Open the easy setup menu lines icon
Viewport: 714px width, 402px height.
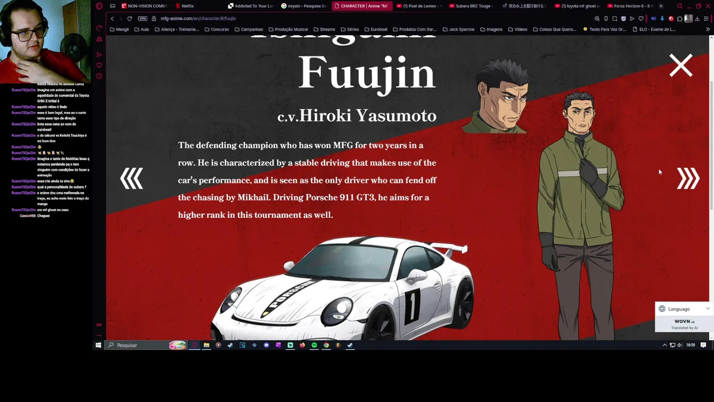[706, 18]
